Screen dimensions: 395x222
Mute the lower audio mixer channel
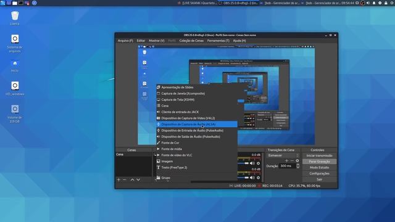[252, 178]
